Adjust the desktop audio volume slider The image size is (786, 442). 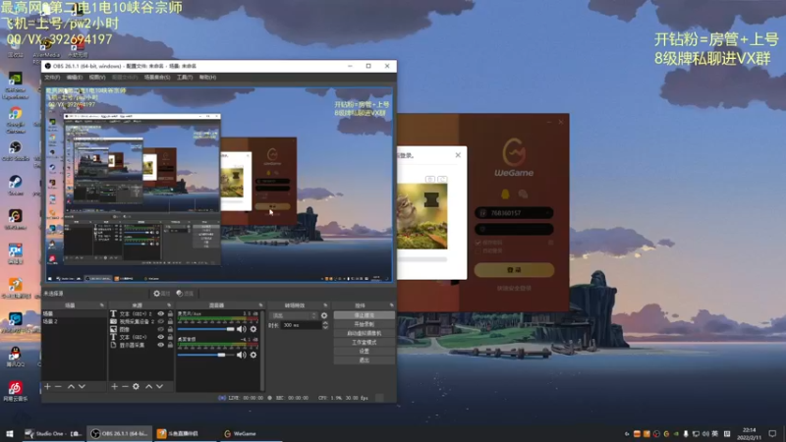[x=206, y=355]
